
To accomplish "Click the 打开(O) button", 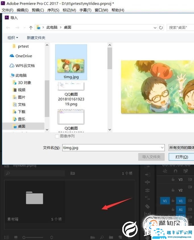I will [181, 157].
